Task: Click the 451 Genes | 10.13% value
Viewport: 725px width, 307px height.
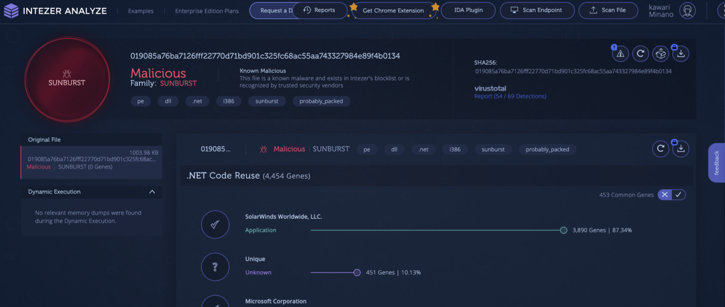Action: [x=393, y=273]
